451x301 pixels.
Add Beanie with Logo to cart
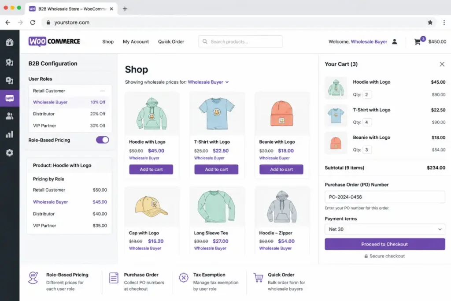[281, 170]
